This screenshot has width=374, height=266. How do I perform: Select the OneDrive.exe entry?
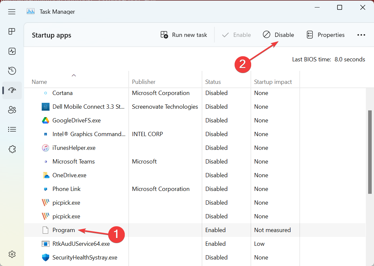click(x=69, y=175)
